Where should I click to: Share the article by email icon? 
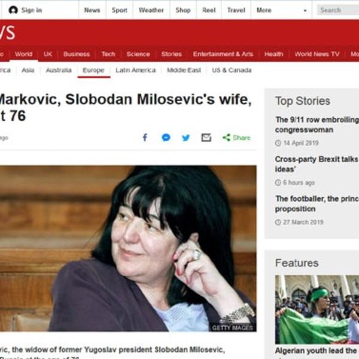click(x=206, y=138)
